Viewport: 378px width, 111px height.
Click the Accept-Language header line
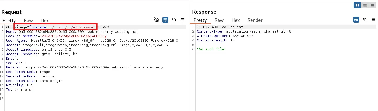(x=39, y=49)
